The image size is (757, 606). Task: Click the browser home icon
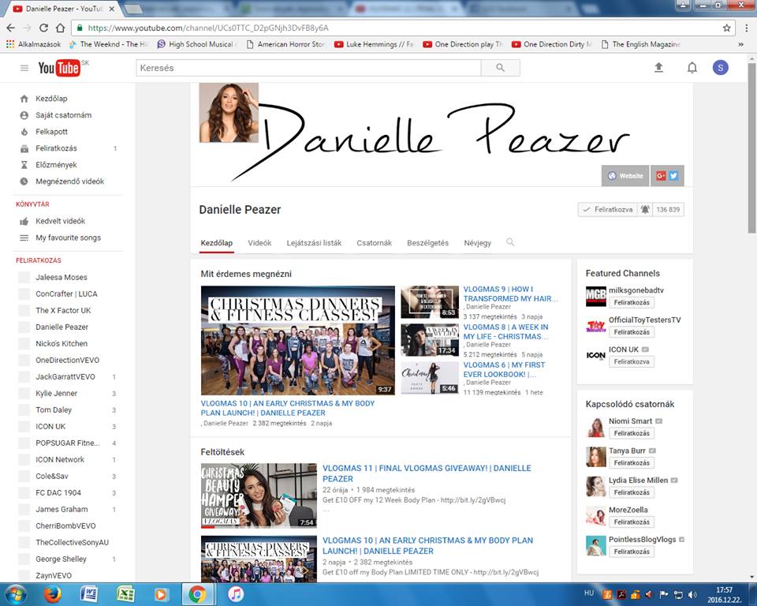60,28
